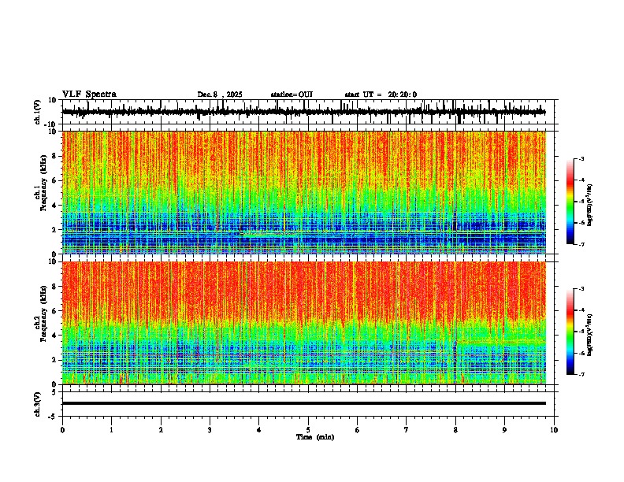Click the 'station=OUI' label
This screenshot has width=624, height=482.
[292, 95]
